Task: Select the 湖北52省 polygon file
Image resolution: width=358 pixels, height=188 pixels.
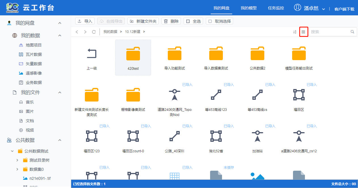Action: coord(216,136)
